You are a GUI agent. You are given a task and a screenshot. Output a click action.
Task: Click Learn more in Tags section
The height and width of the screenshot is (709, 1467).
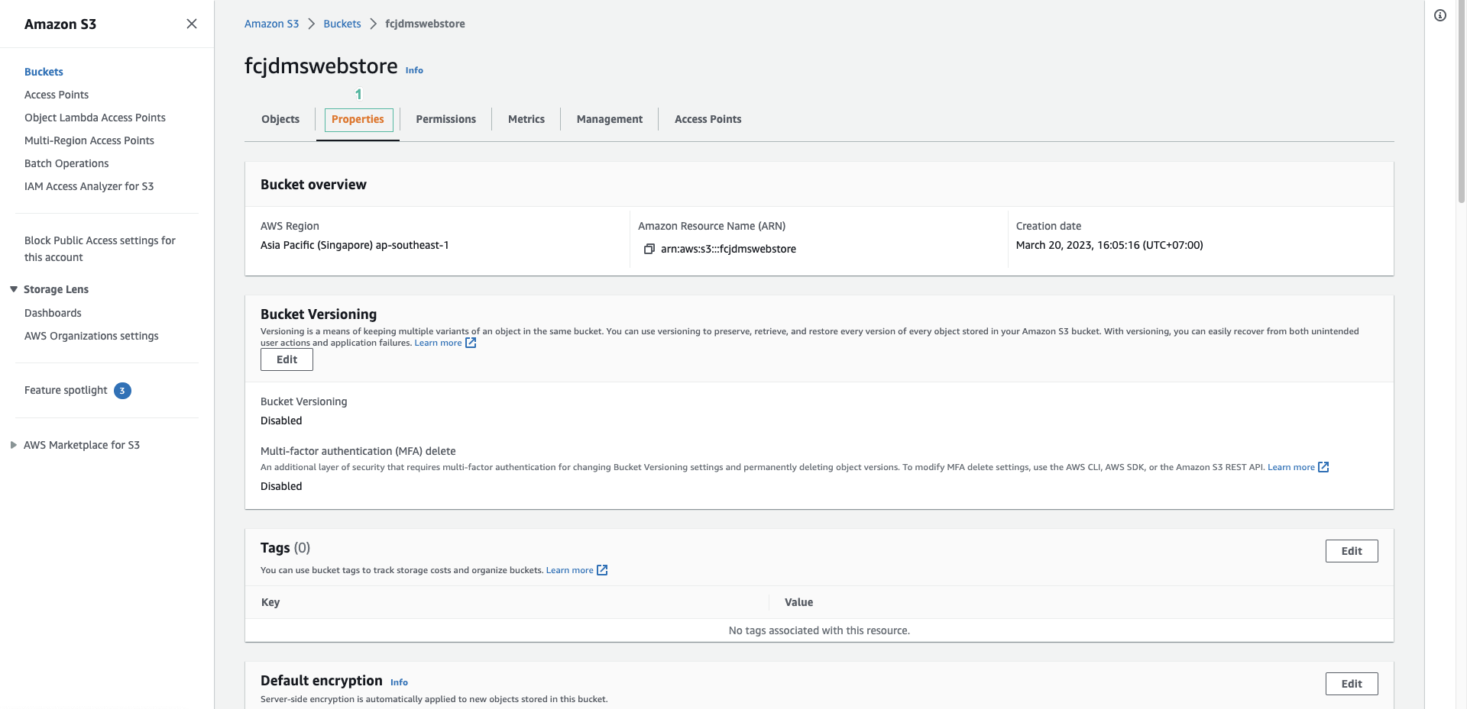[x=570, y=570]
